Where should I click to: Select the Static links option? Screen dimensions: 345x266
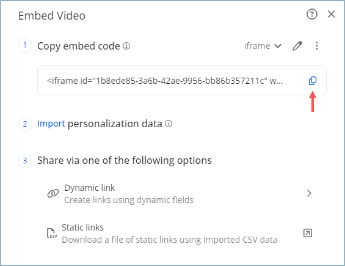pyautogui.click(x=180, y=234)
